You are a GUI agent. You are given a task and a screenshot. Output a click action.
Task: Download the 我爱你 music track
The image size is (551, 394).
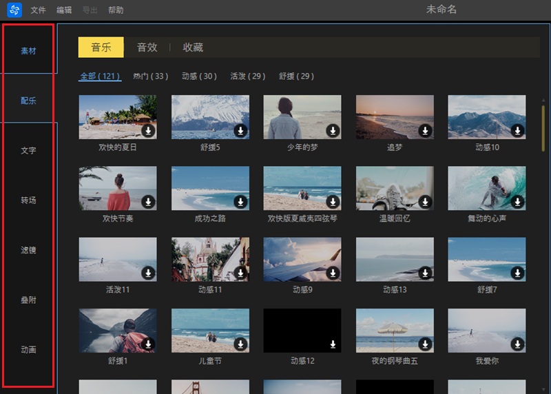[518, 344]
